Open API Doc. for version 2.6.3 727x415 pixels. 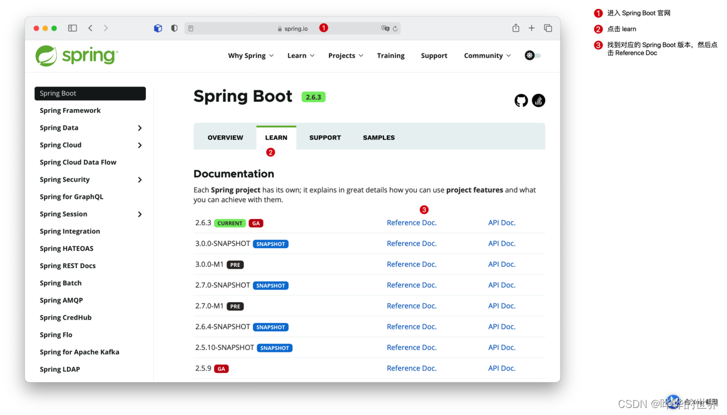(x=502, y=222)
